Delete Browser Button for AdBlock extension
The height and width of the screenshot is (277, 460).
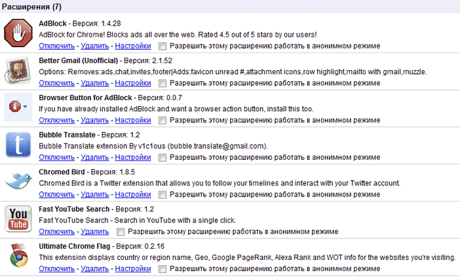95,120
